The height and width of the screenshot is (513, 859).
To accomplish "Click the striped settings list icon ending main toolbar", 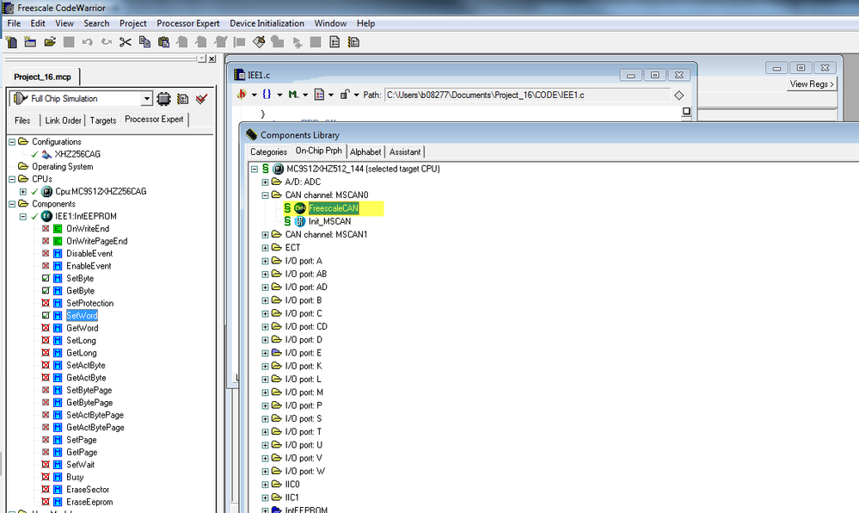I will coord(354,42).
